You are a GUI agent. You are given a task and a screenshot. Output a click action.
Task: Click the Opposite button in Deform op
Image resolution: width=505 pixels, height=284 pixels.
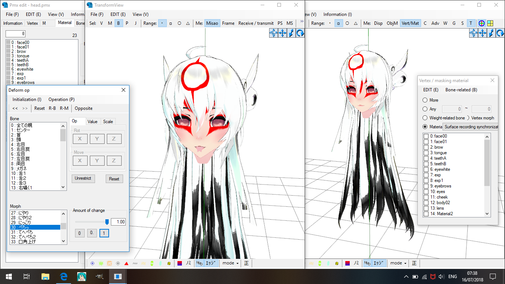coord(84,108)
